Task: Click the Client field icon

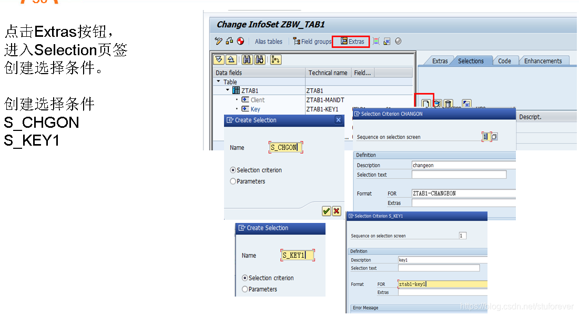Action: (x=245, y=100)
